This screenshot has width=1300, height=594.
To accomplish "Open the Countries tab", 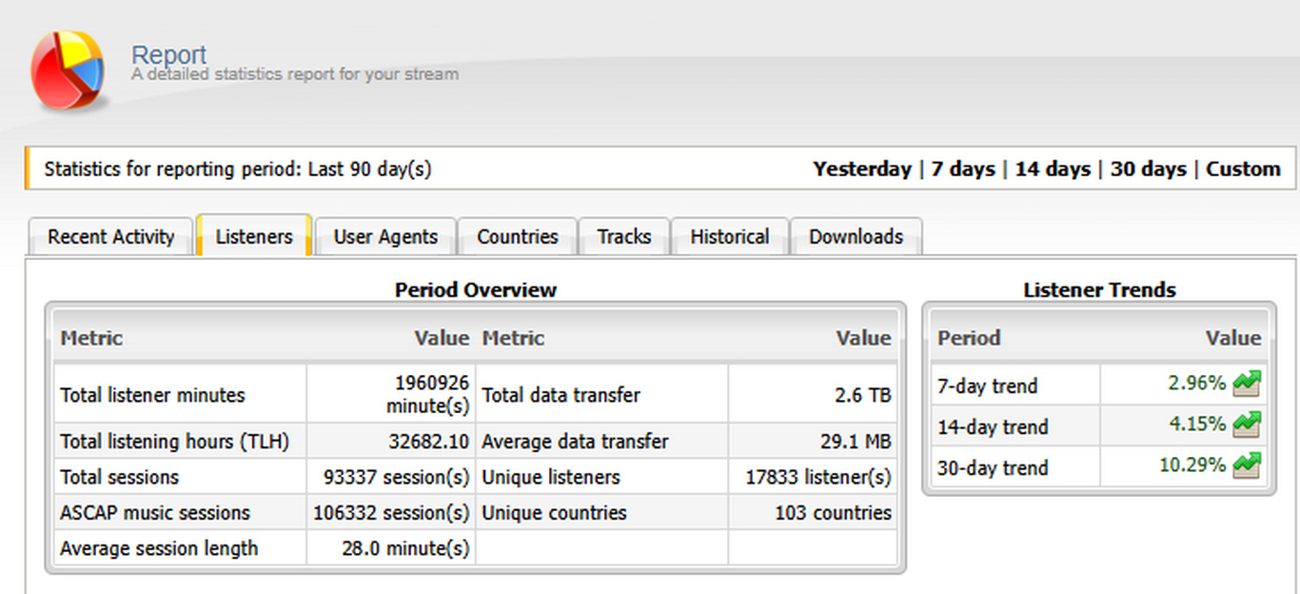I will 518,237.
